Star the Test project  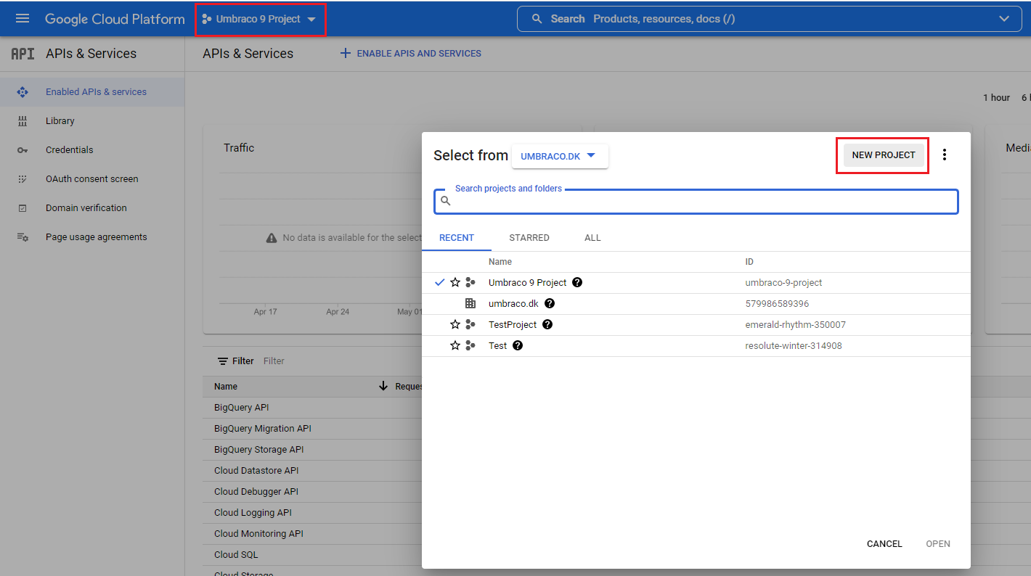tap(455, 345)
